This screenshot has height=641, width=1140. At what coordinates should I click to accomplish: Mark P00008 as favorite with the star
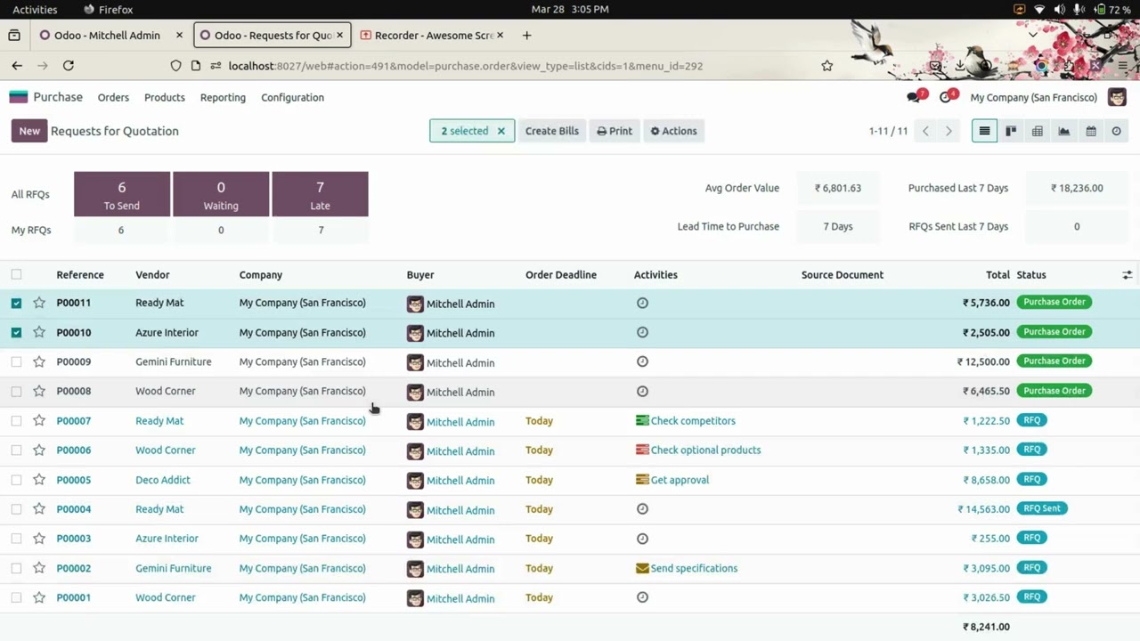[39, 391]
